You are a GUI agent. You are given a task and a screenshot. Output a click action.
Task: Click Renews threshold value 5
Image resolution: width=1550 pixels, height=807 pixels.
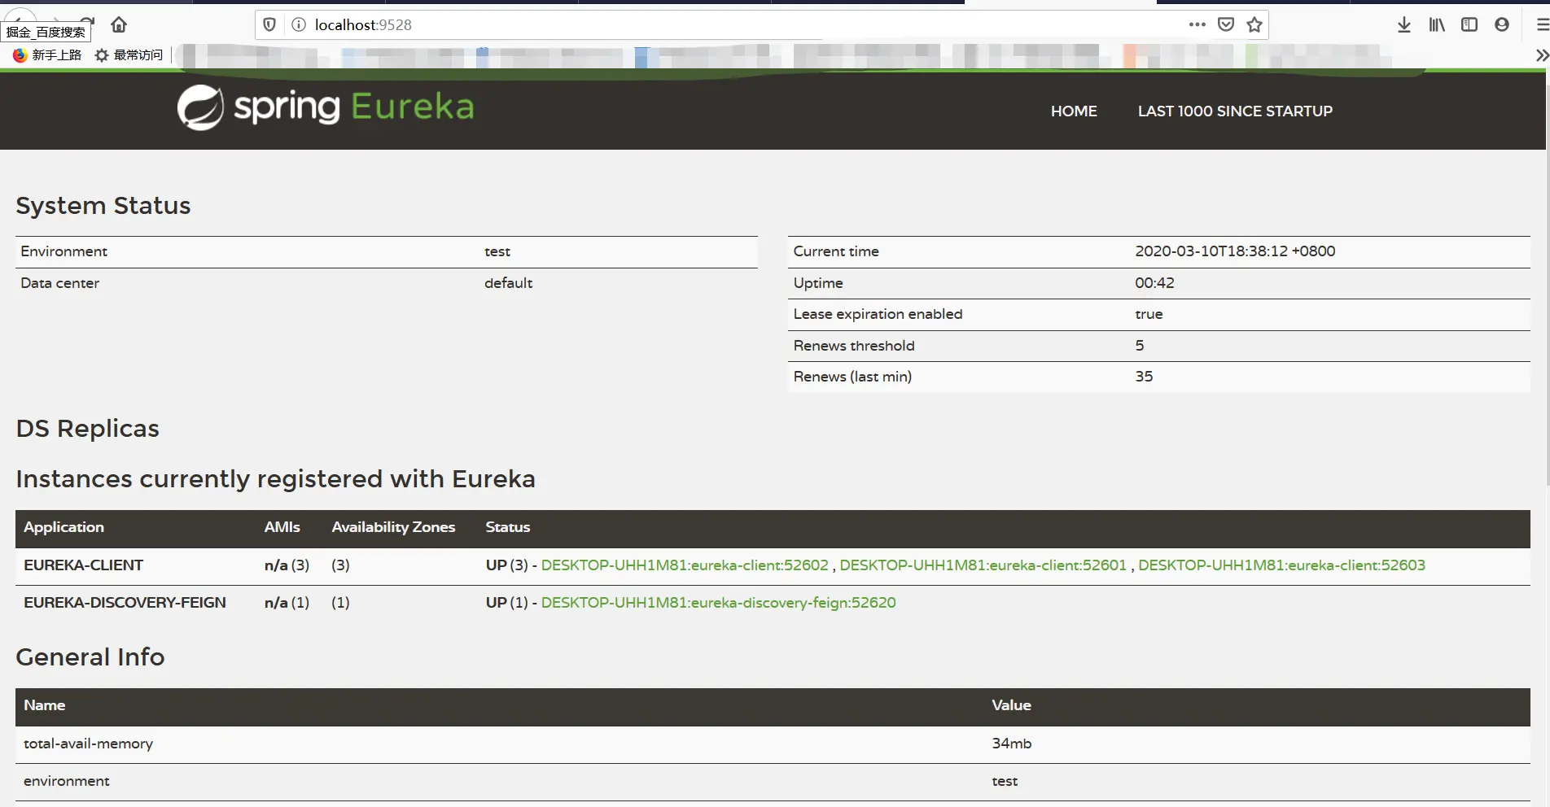[x=1140, y=346]
